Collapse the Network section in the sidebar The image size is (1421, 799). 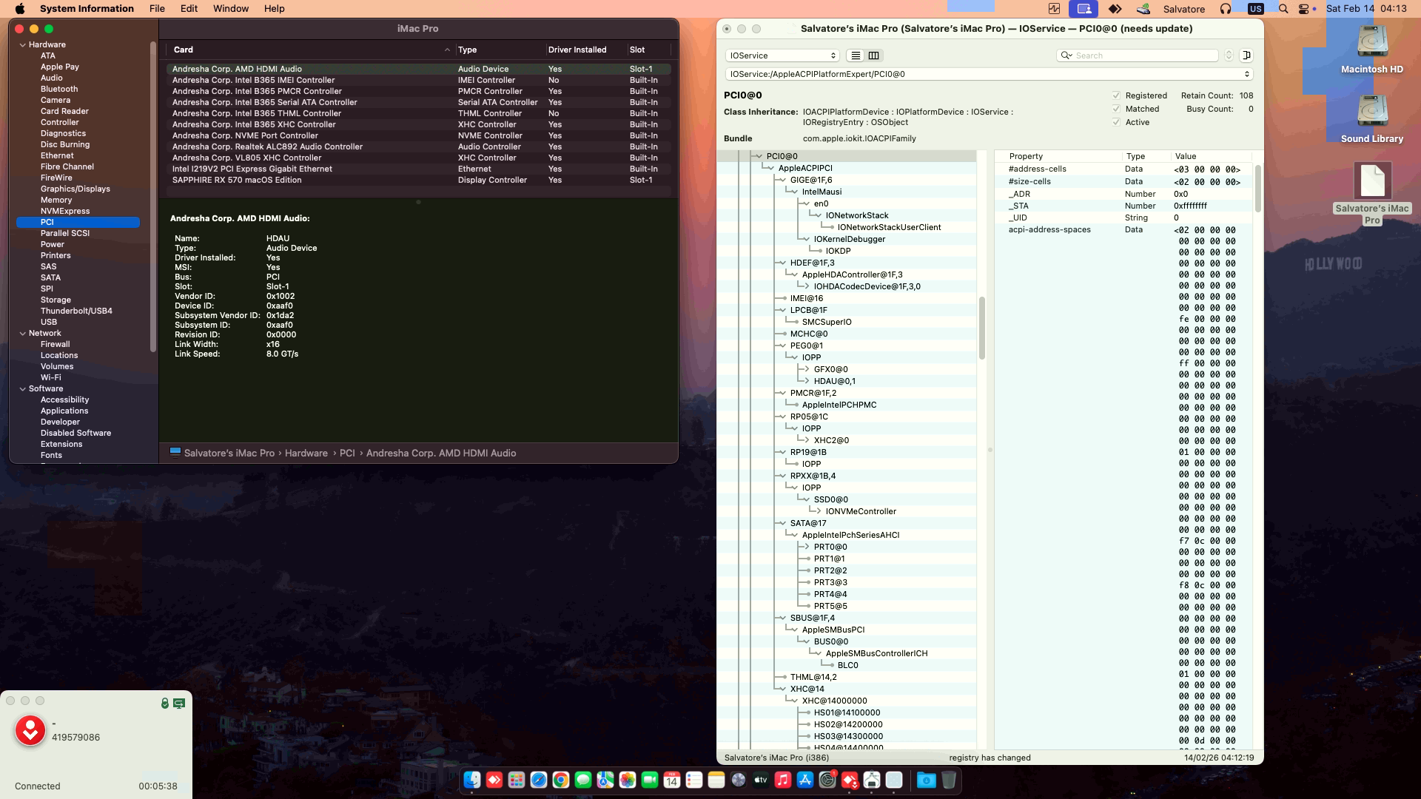[x=22, y=334]
